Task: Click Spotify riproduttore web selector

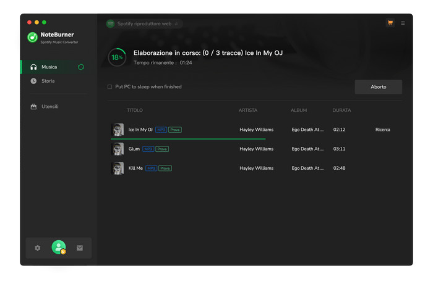Action: click(144, 23)
